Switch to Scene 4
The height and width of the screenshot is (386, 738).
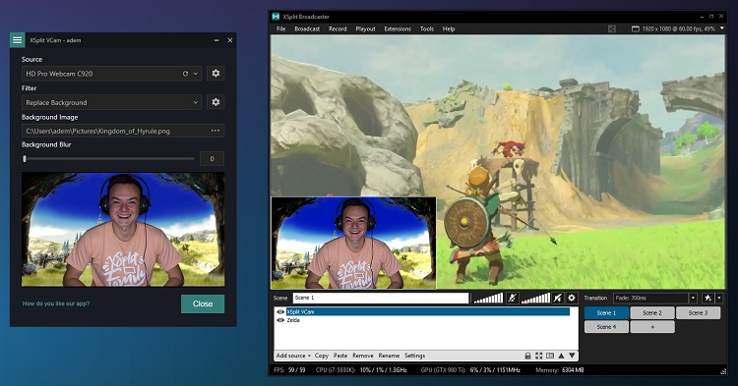coord(606,327)
